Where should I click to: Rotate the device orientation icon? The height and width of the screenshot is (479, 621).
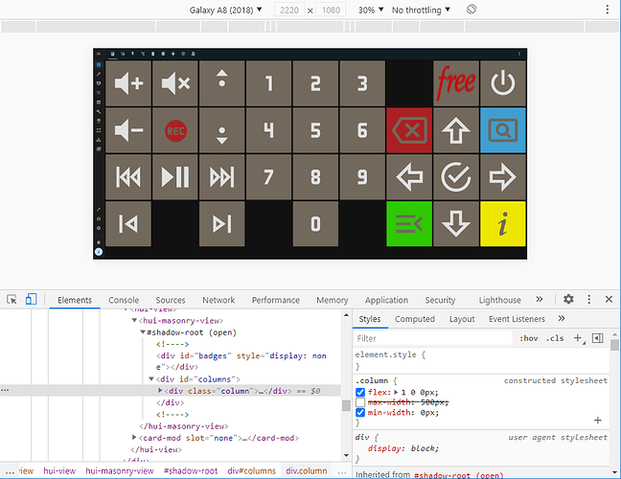(x=471, y=10)
